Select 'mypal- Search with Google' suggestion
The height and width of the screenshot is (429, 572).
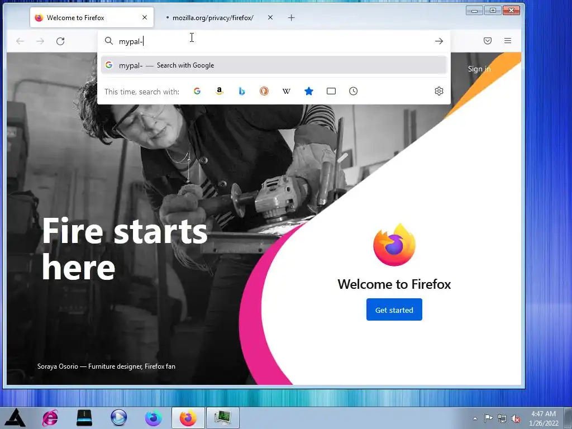[x=274, y=65]
